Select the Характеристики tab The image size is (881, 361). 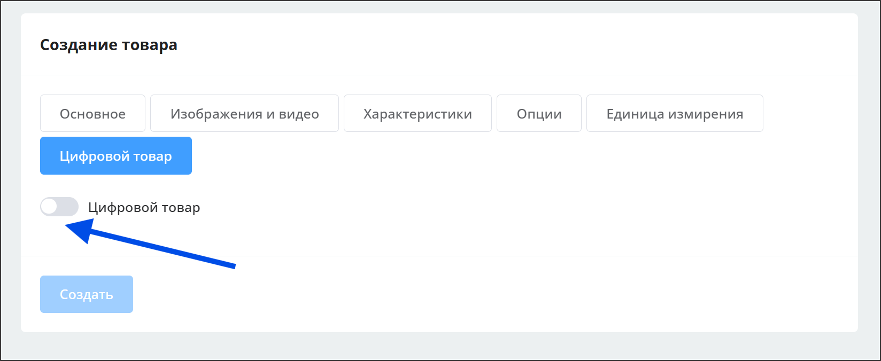418,113
